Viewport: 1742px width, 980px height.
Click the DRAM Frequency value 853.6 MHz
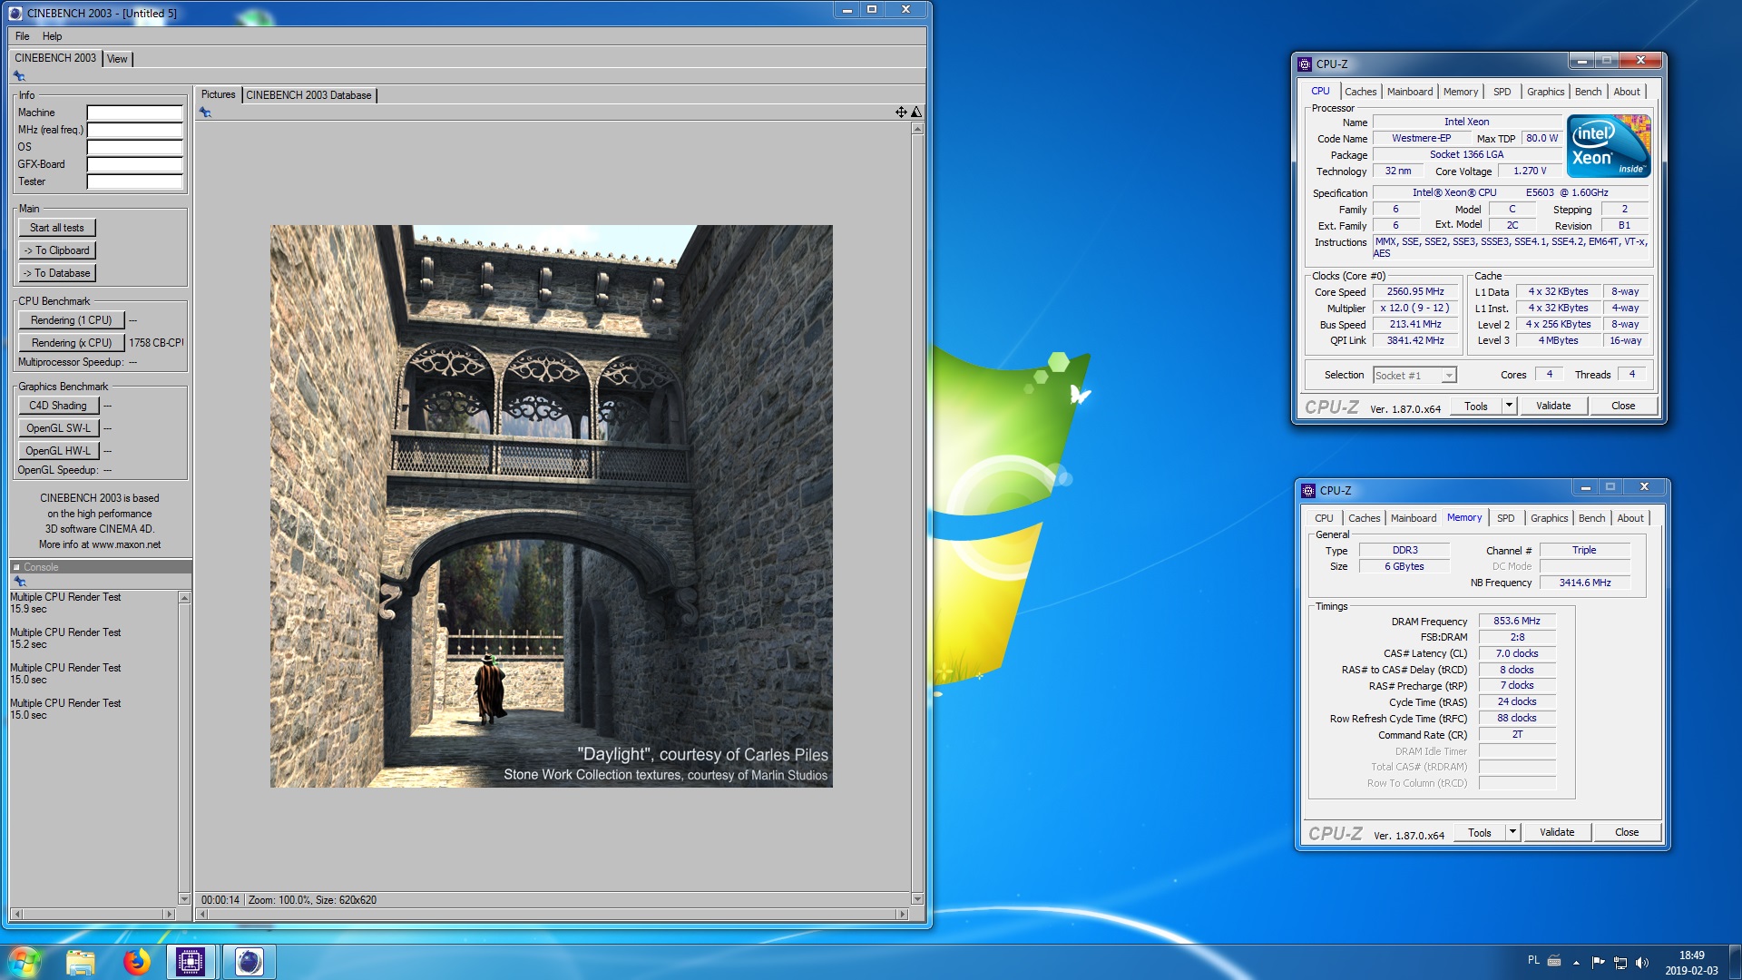coord(1516,622)
